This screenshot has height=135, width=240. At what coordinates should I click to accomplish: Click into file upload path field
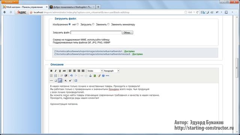coord(96,33)
